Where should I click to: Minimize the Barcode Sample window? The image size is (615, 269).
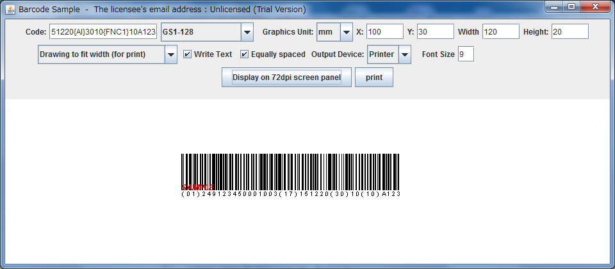[x=554, y=6]
